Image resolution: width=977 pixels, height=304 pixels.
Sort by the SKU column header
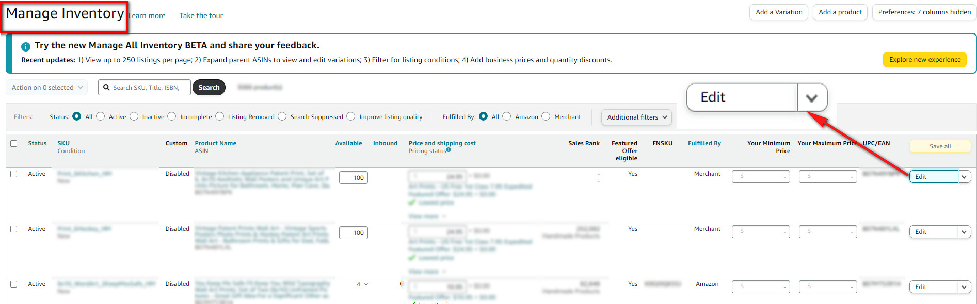tap(63, 143)
